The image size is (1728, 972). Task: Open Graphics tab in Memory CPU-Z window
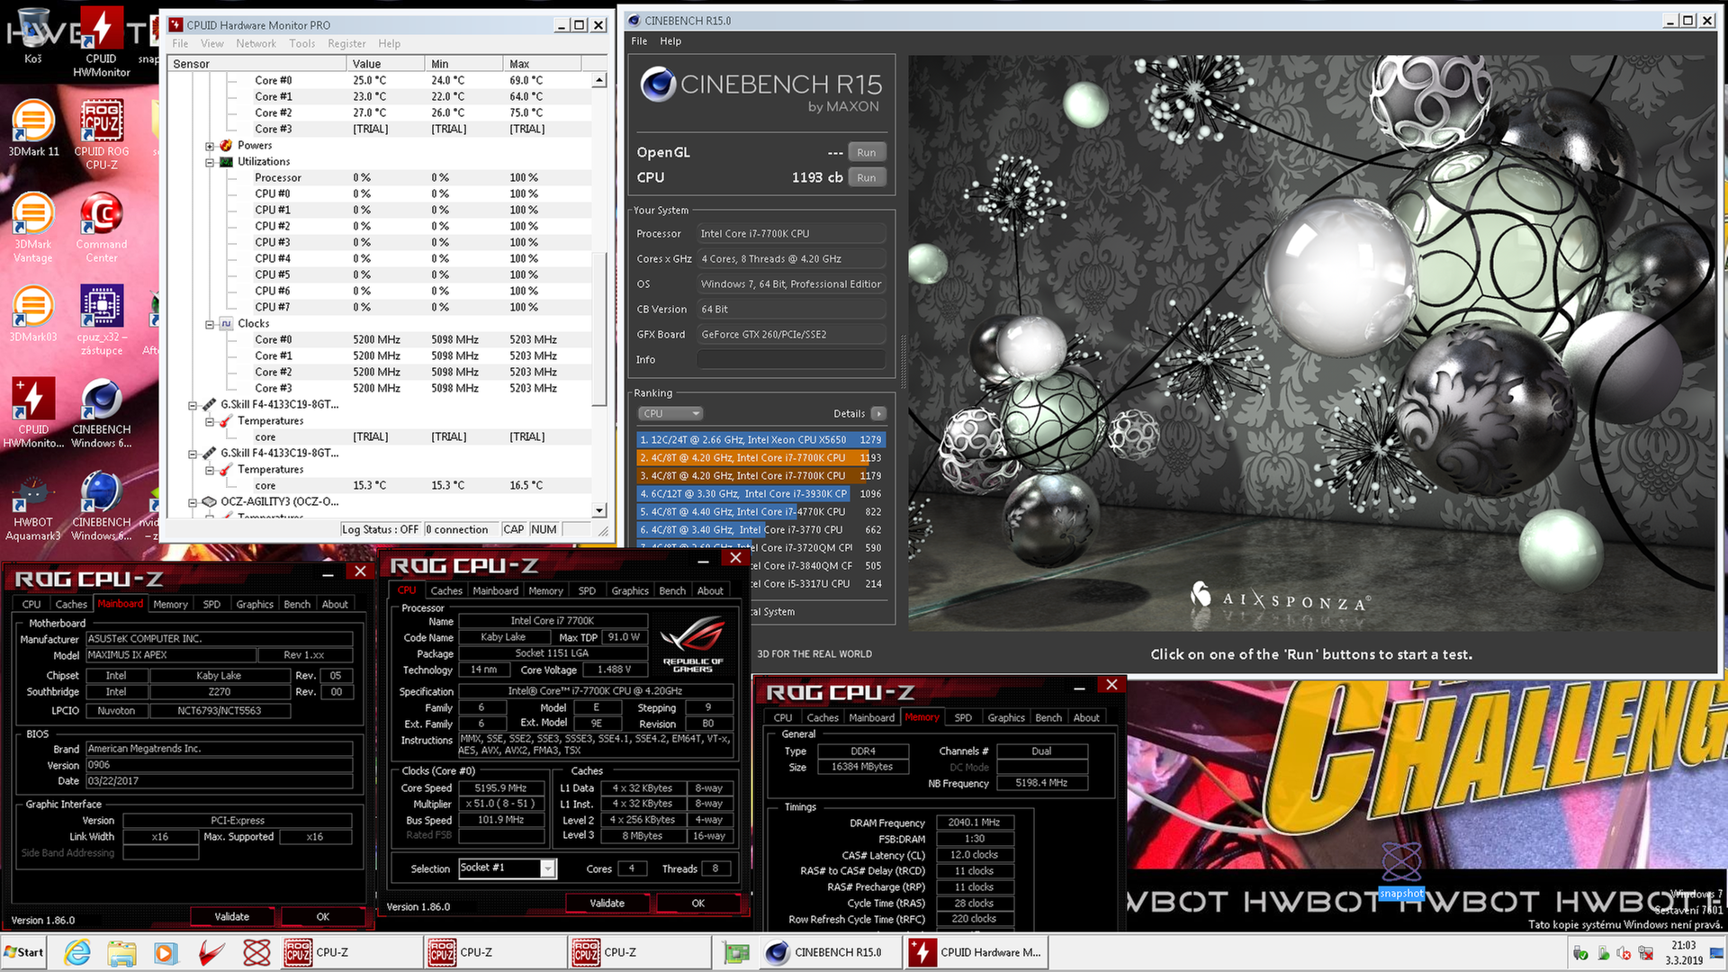1006,717
